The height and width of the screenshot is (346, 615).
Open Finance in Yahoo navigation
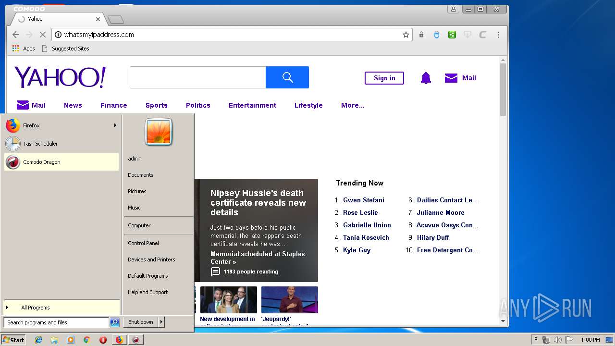pos(114,105)
